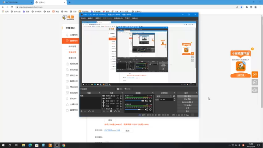Click 启动虚拟摄像机 in OBS controls

click(x=187, y=102)
